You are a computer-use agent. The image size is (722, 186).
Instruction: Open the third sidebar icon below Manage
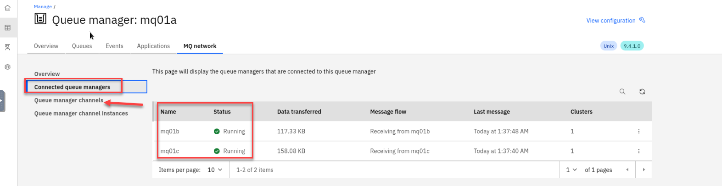tap(7, 47)
